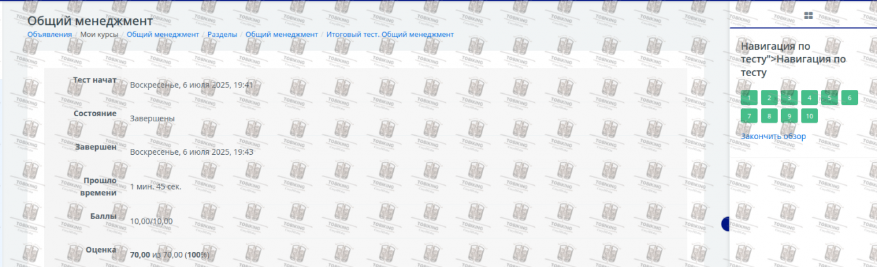Viewport: 877px width, 267px height.
Task: Jump to question 4 in navigation
Action: [x=809, y=98]
